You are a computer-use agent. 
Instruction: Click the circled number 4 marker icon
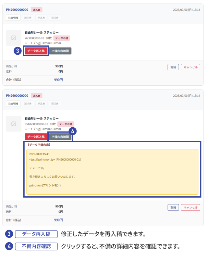tap(73, 131)
